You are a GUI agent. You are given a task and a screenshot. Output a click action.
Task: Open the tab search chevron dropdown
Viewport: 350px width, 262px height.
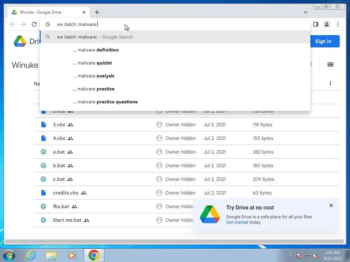coord(306,12)
